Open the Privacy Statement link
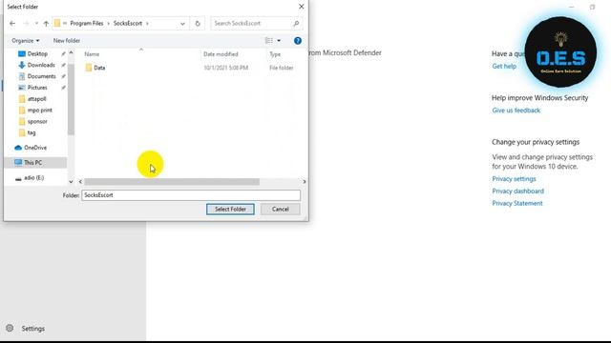Image resolution: width=611 pixels, height=343 pixels. point(517,203)
